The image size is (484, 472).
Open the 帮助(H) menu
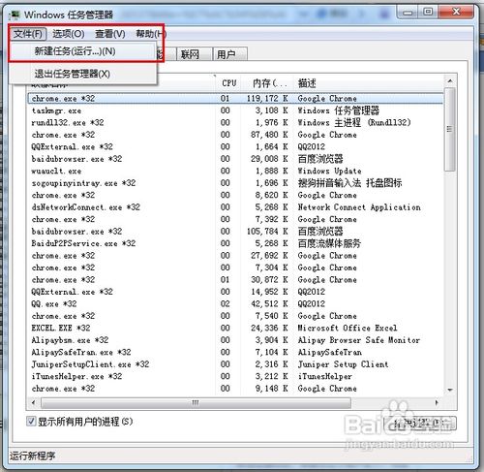click(150, 34)
